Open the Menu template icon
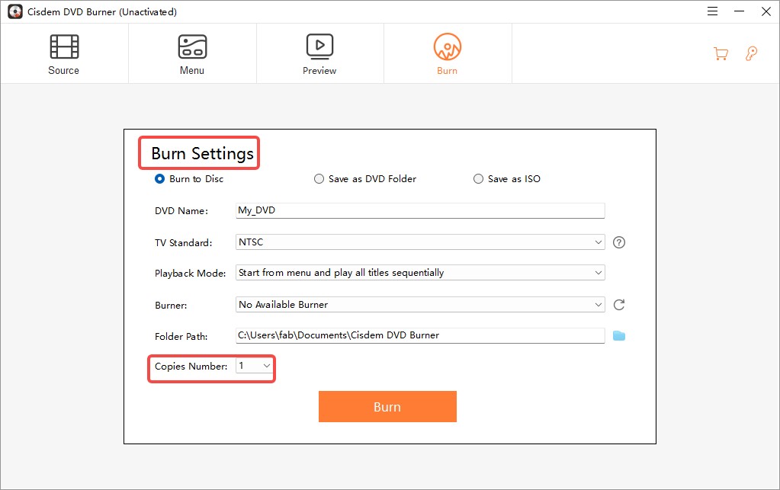 pyautogui.click(x=191, y=46)
